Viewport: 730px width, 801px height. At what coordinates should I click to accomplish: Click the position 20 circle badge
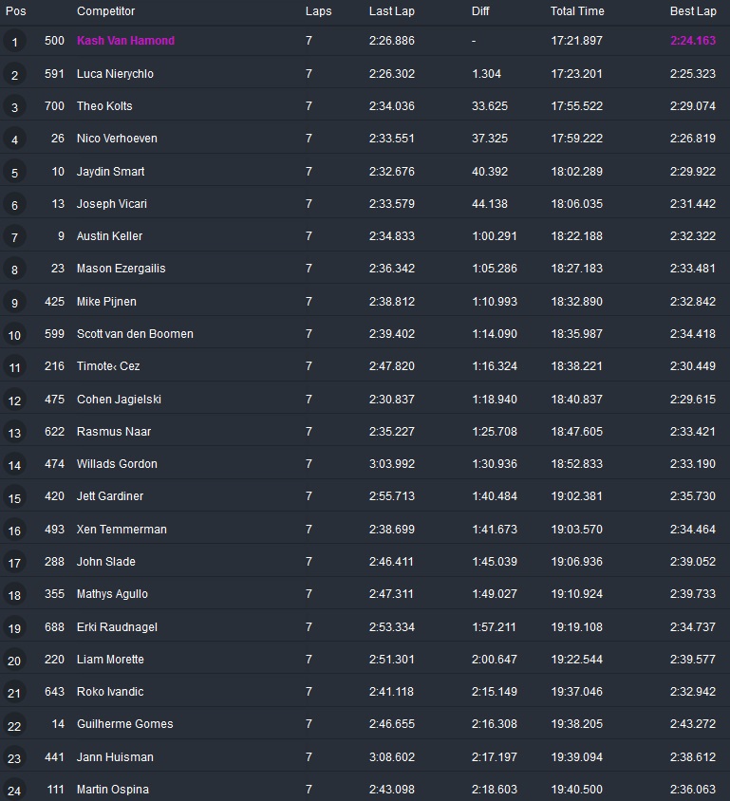[15, 661]
